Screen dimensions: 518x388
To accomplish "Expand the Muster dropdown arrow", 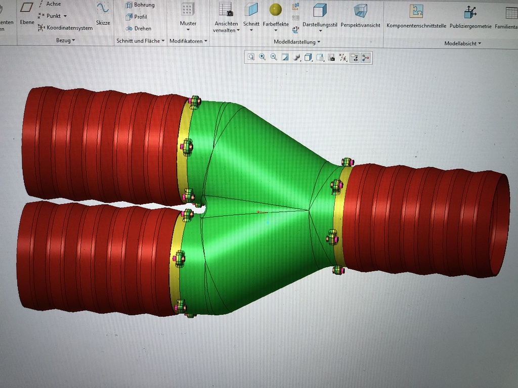I will pos(188,30).
